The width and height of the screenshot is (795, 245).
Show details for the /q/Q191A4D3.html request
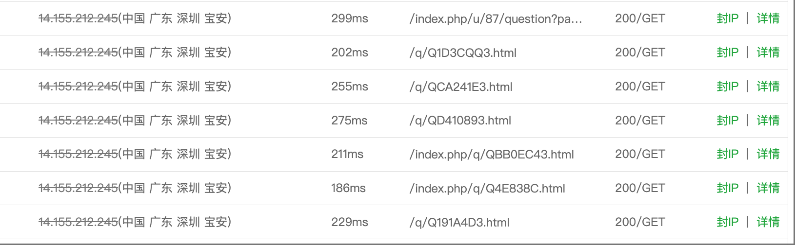[x=768, y=222]
